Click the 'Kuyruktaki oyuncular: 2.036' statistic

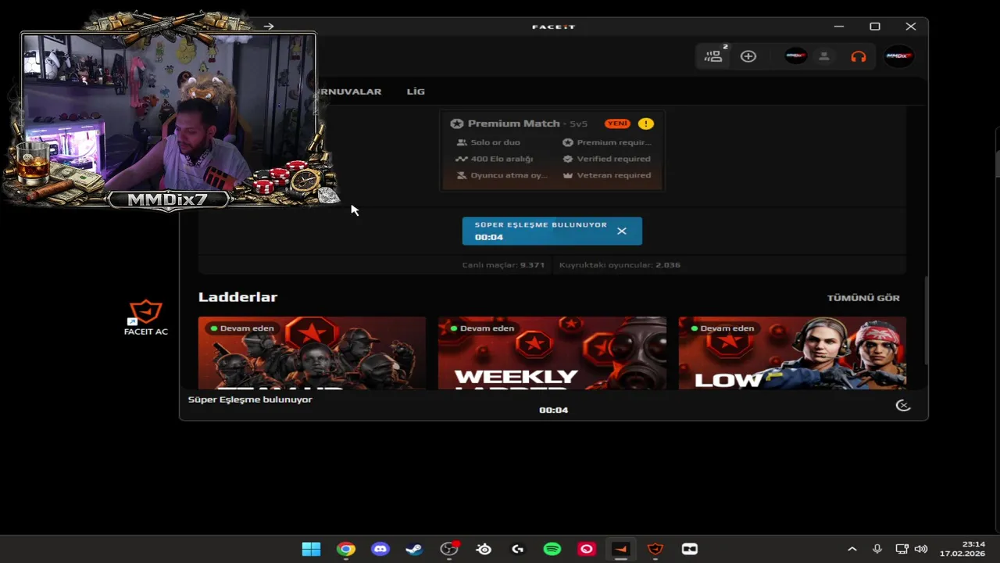pyautogui.click(x=620, y=265)
